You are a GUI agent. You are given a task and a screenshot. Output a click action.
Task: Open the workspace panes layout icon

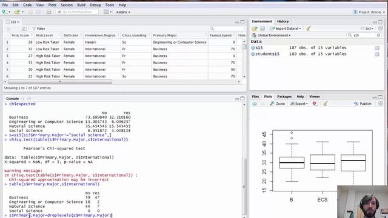106,12
